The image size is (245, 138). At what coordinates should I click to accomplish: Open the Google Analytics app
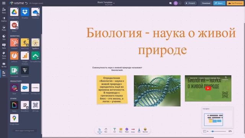tap(25, 56)
